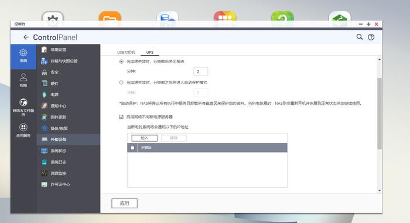
Task: Click the vertical scrollbar thumb
Action: [380, 114]
